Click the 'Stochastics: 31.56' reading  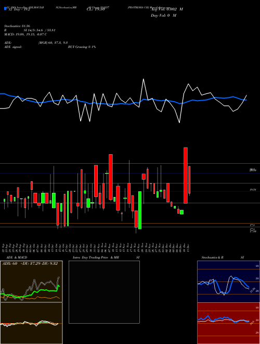coord(17,26)
